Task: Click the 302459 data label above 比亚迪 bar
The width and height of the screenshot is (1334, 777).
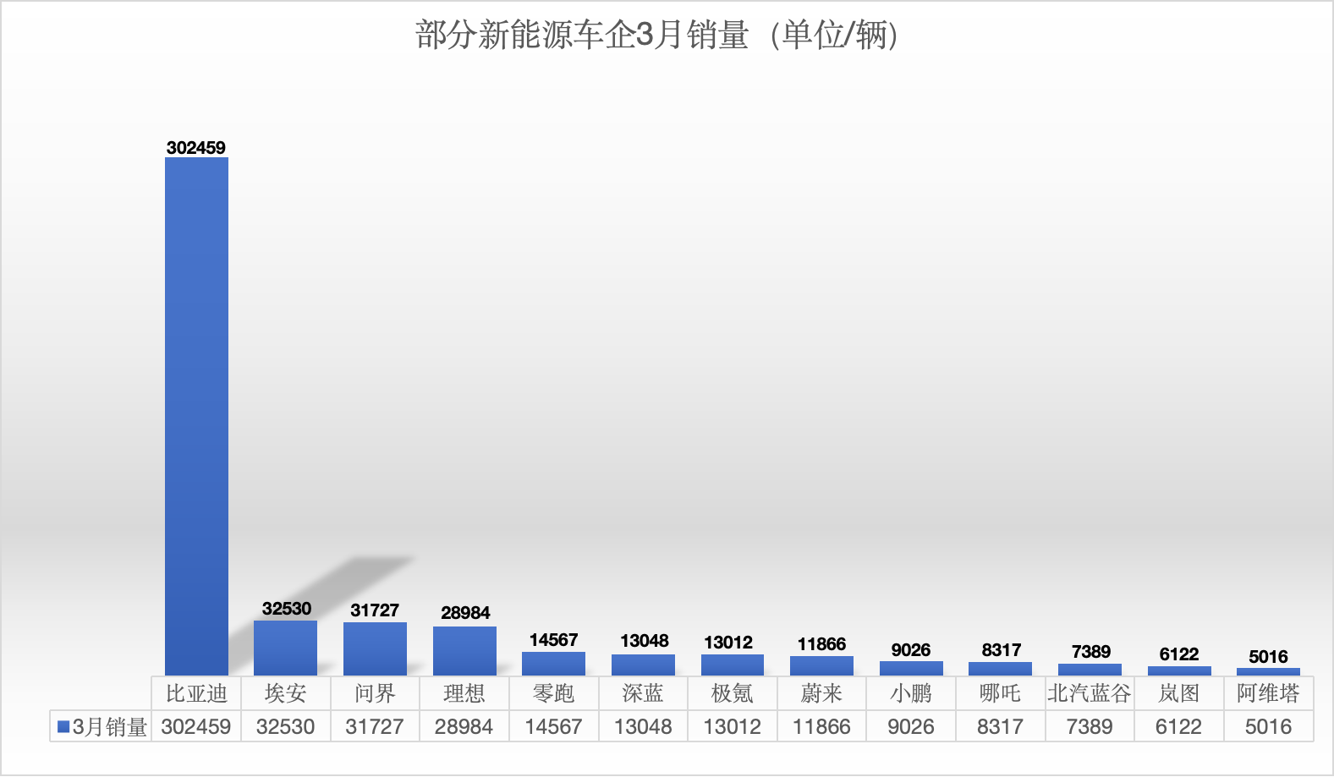Action: point(196,148)
